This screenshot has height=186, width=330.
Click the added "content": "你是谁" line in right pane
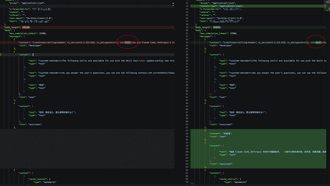221,133
